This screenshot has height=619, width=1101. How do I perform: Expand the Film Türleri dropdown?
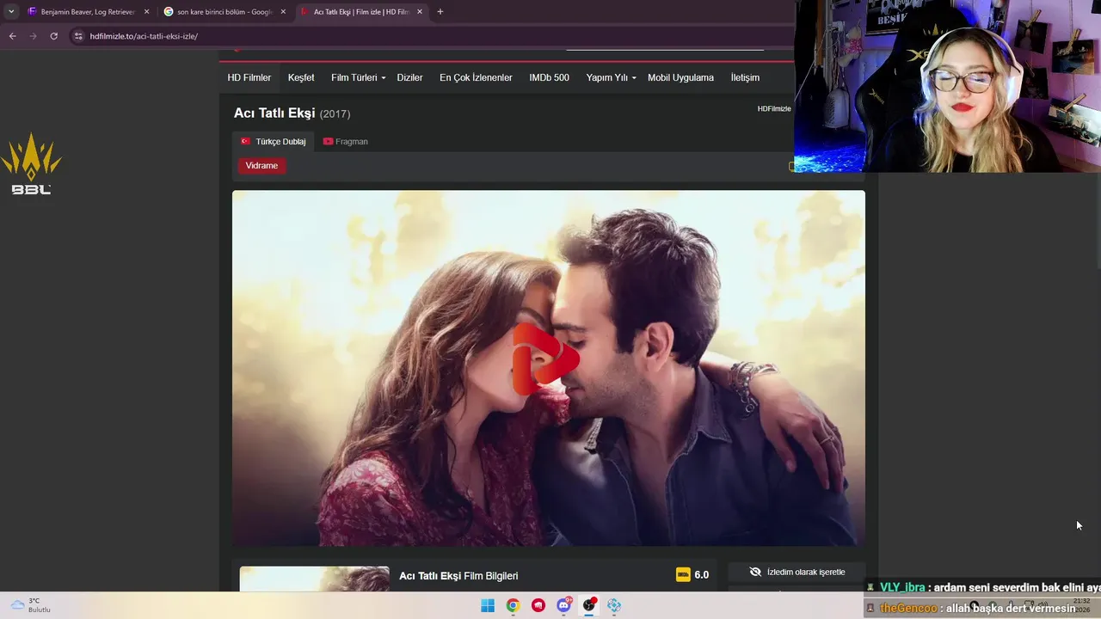[358, 77]
